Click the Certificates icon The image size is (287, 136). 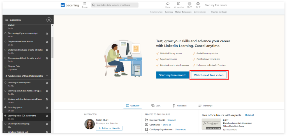click(x=146, y=125)
